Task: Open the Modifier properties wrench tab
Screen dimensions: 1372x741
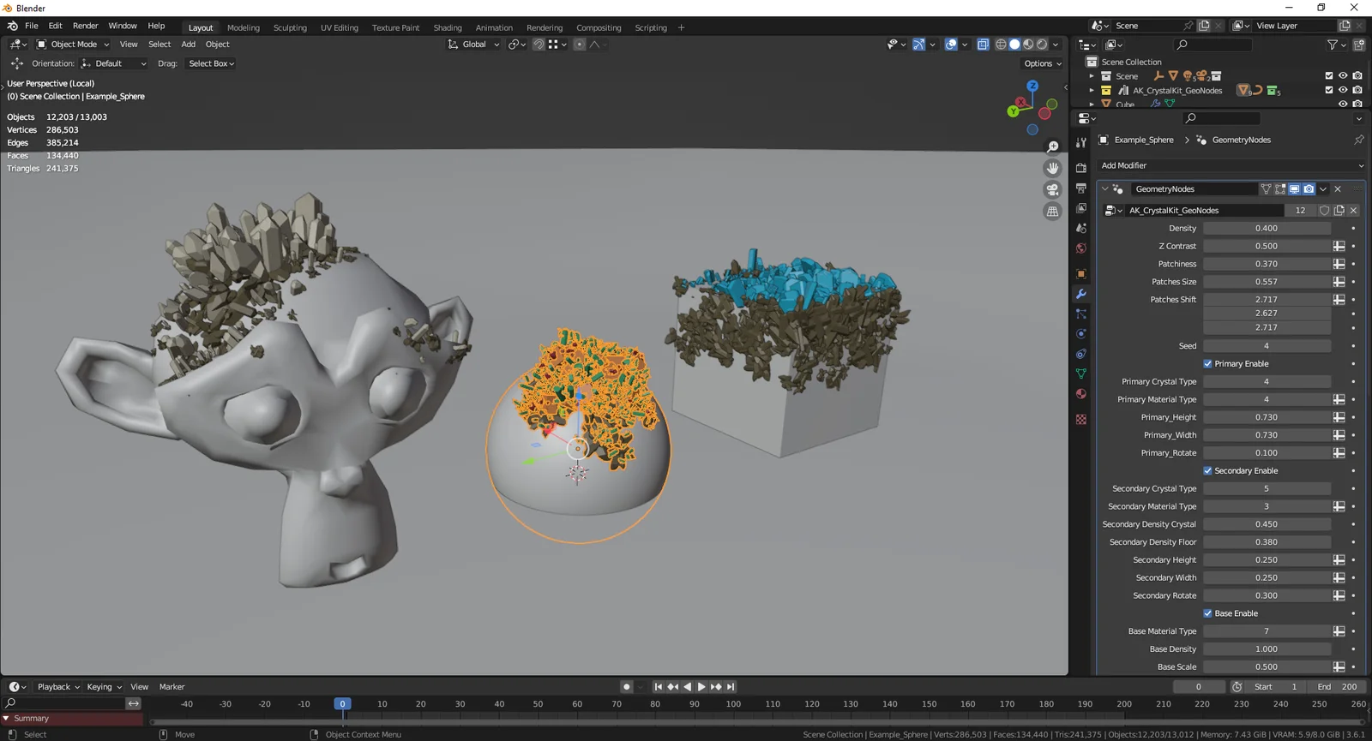Action: coord(1081,294)
